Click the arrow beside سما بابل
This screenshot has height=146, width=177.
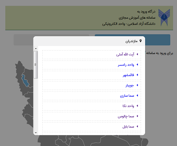tap(138, 127)
